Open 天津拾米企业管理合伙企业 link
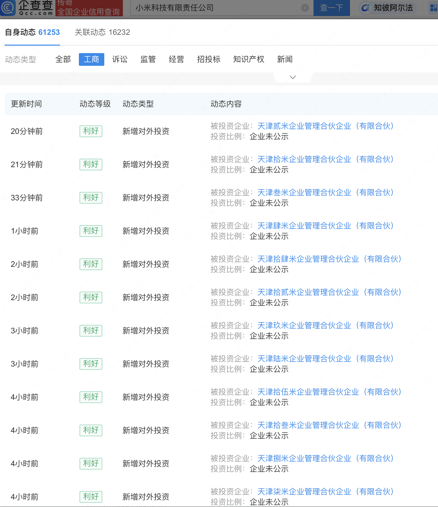 click(x=326, y=159)
